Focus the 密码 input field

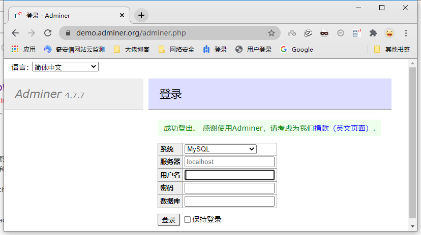(229, 188)
